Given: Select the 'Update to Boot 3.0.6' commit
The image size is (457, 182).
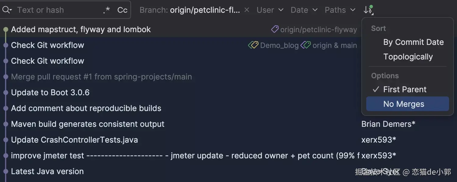Looking at the screenshot, I should point(50,93).
